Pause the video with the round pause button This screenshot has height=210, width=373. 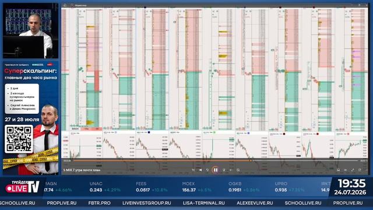click(x=216, y=170)
